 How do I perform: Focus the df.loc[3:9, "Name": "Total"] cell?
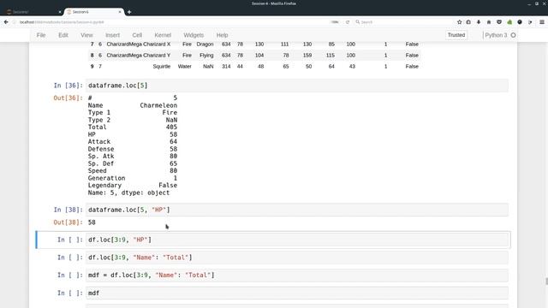[297, 258]
